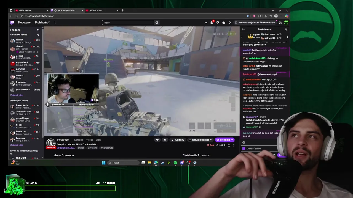Click the frrreamon channel avatar below the video
353x198 pixels.
pos(51,144)
